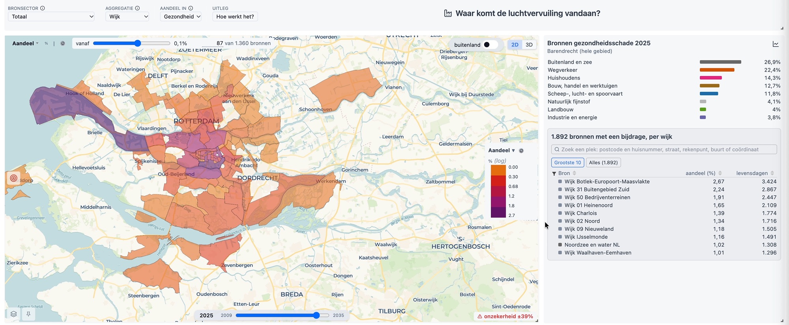Toggle the buitenland switch

(x=490, y=45)
